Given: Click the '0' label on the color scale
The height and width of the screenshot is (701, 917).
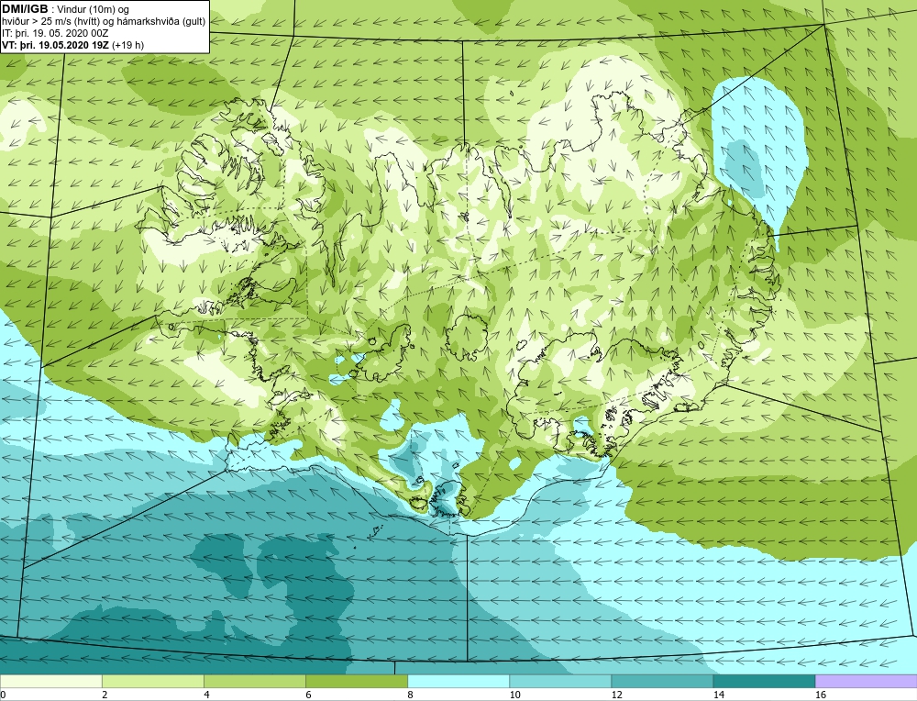Looking at the screenshot, I should click(x=3, y=695).
